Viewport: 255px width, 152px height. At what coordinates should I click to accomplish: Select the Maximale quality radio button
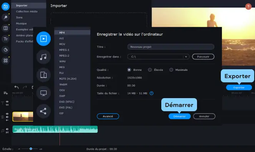pos(171,70)
